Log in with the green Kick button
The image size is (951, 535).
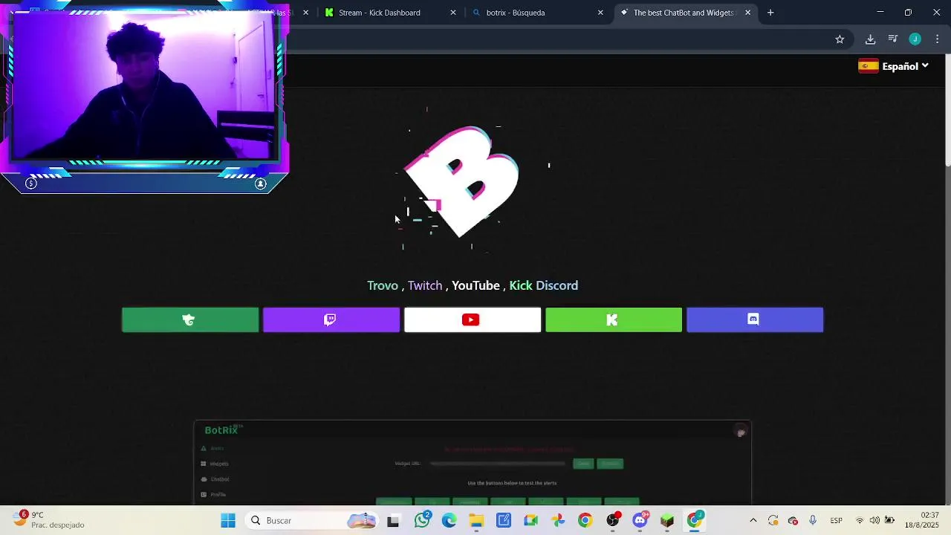(x=614, y=320)
